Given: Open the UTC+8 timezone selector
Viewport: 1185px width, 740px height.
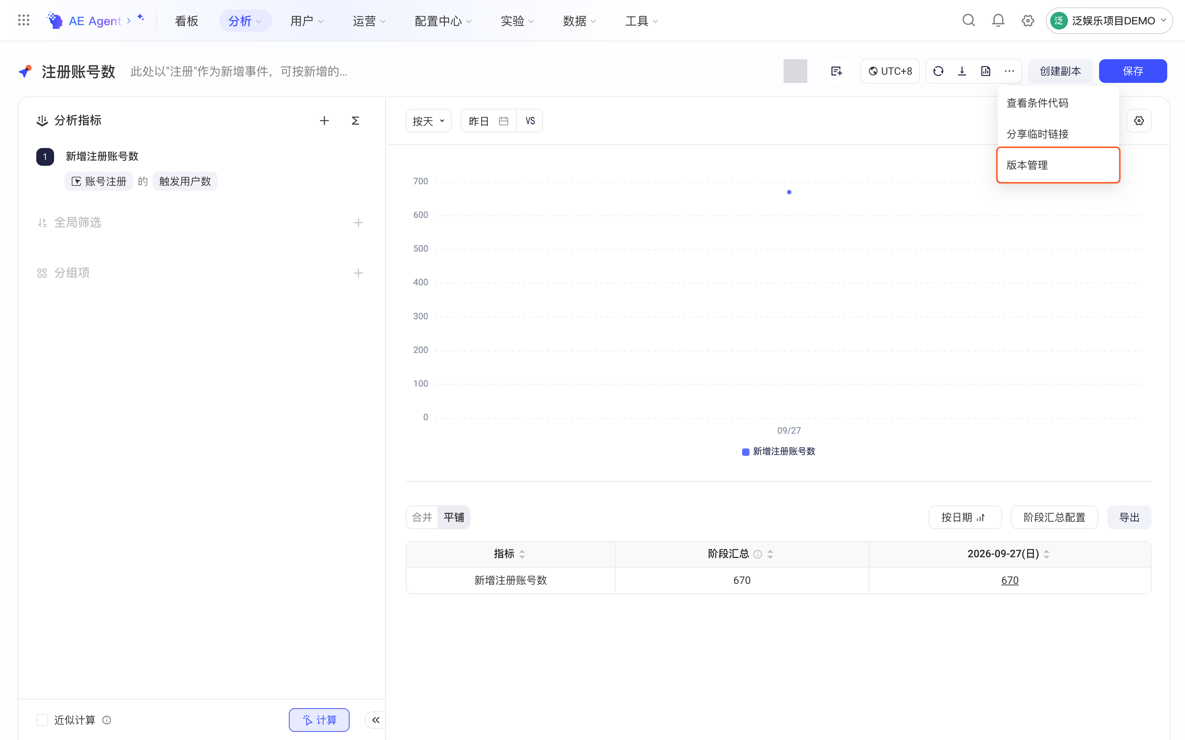Looking at the screenshot, I should point(890,71).
